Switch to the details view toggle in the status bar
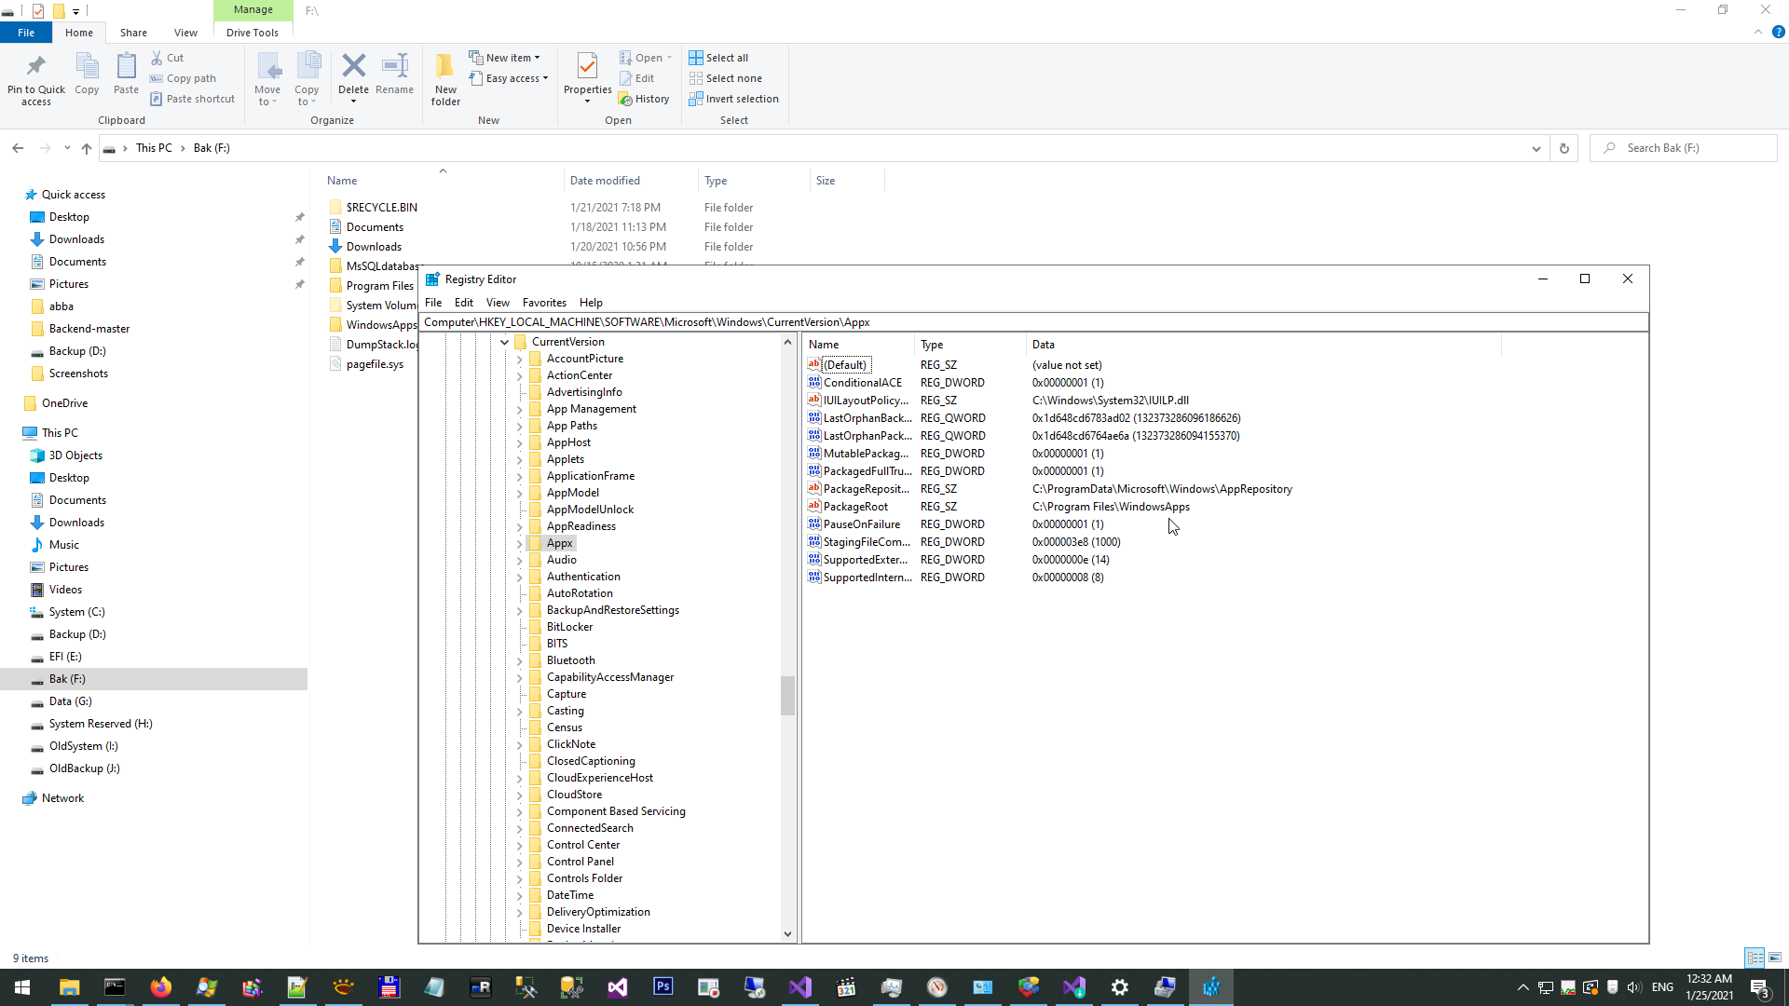Viewport: 1789px width, 1006px height. point(1755,958)
